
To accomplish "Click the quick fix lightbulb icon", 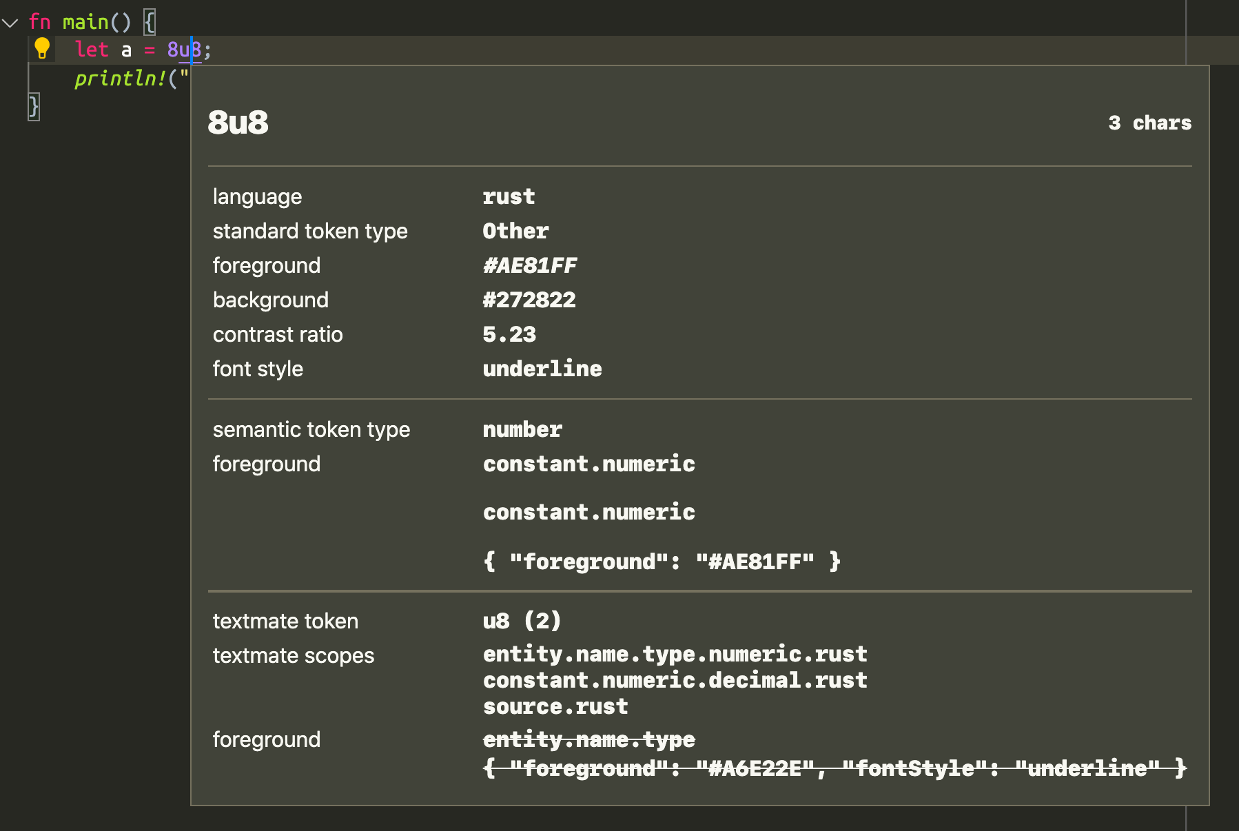I will click(41, 48).
